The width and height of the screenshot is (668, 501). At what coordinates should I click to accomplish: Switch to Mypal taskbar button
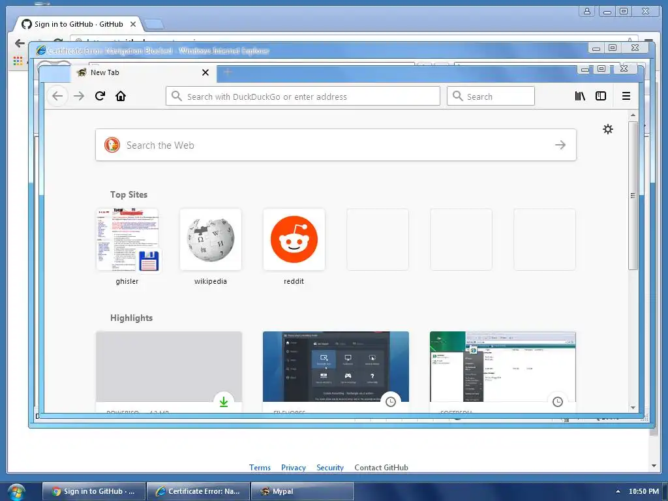303,491
